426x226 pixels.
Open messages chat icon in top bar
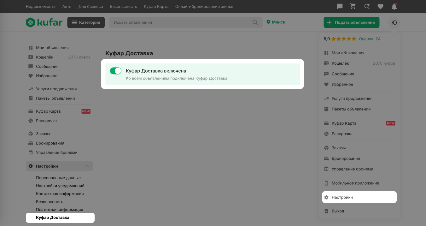click(x=340, y=6)
